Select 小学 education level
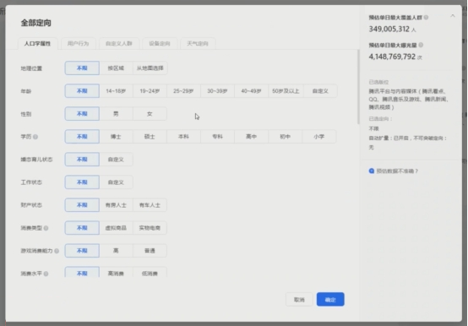This screenshot has height=326, width=468. click(319, 137)
